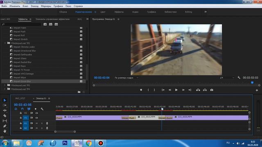The width and height of the screenshot is (262, 147).
Task: Open Program monitor wrench settings
Action: [x=239, y=78]
